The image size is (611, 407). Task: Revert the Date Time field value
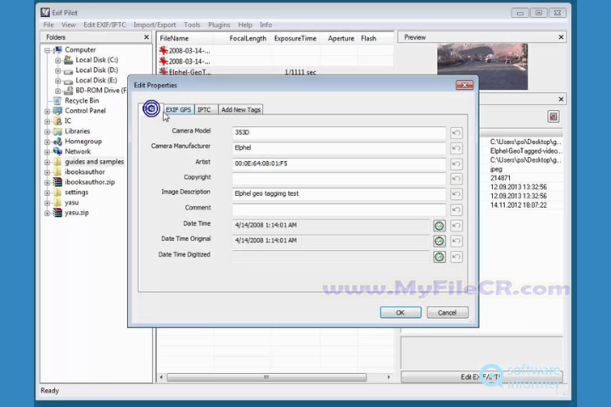[457, 226]
